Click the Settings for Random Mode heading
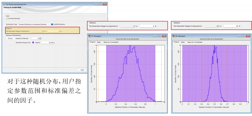The height and width of the screenshot is (116, 252). (x=12, y=8)
